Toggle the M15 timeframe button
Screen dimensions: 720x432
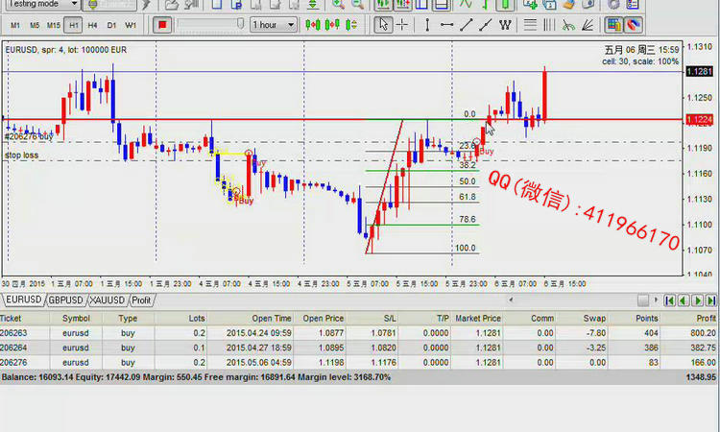pyautogui.click(x=54, y=24)
